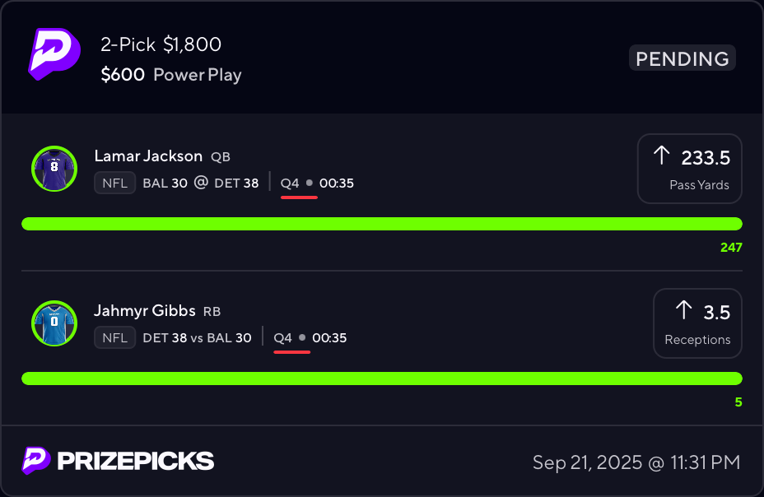Viewport: 764px width, 497px height.
Task: Click the purple PrizePicks logo icon at top
Action: (54, 54)
